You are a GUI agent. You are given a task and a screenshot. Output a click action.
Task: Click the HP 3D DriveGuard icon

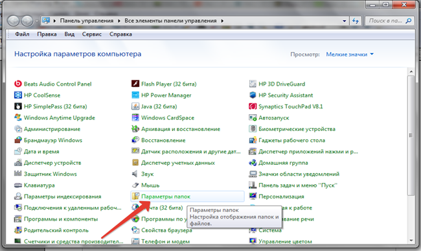[253, 84]
